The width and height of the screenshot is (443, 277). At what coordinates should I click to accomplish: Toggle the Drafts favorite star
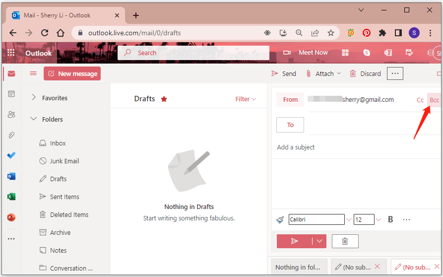point(164,99)
